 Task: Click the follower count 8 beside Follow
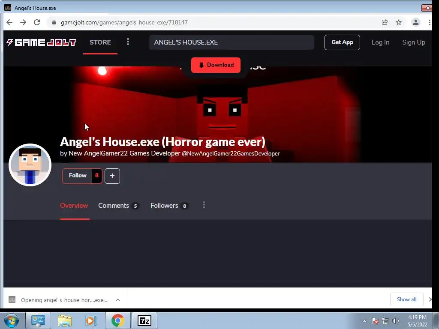tap(97, 176)
